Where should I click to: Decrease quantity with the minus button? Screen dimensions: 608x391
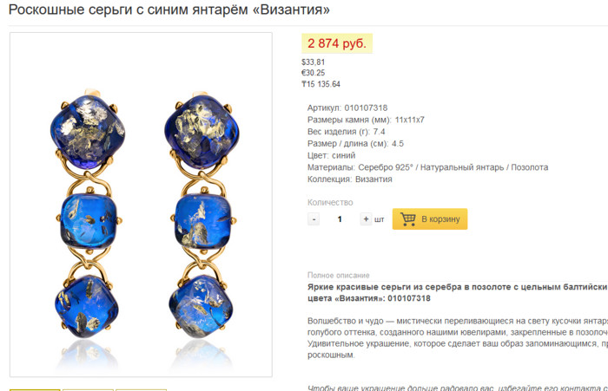(314, 219)
